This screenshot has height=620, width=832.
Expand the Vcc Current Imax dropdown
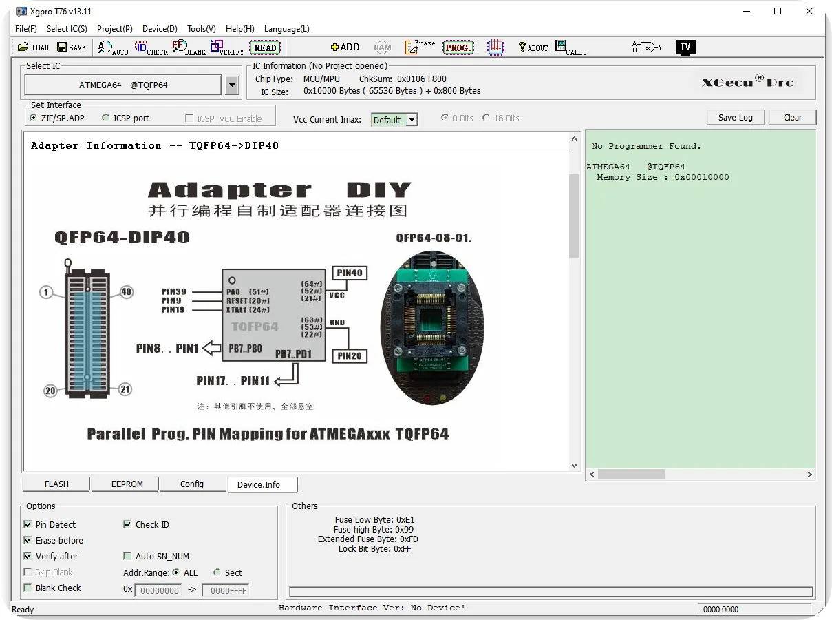pyautogui.click(x=412, y=120)
